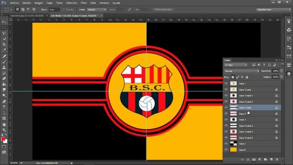
Task: Select the Rectangle shape tool
Action: click(x=4, y=119)
